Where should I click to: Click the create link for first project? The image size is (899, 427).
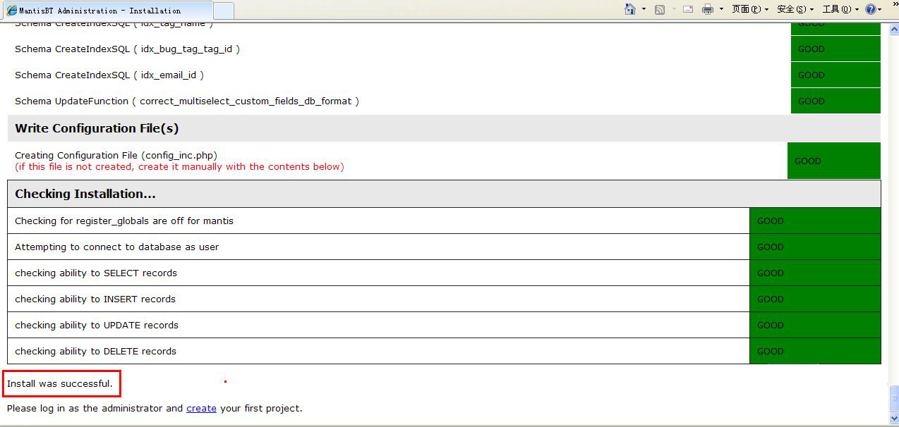coord(201,408)
